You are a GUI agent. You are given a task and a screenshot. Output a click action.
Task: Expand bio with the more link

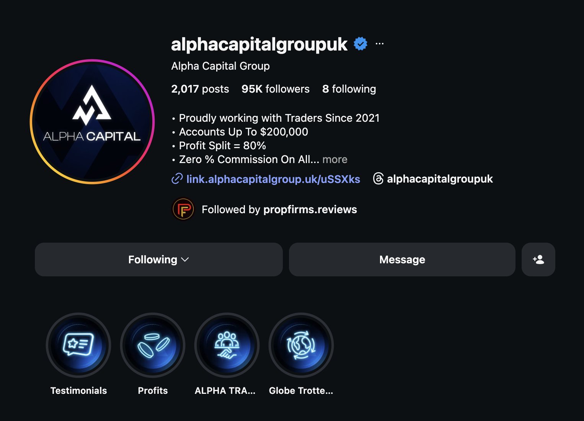(x=335, y=159)
